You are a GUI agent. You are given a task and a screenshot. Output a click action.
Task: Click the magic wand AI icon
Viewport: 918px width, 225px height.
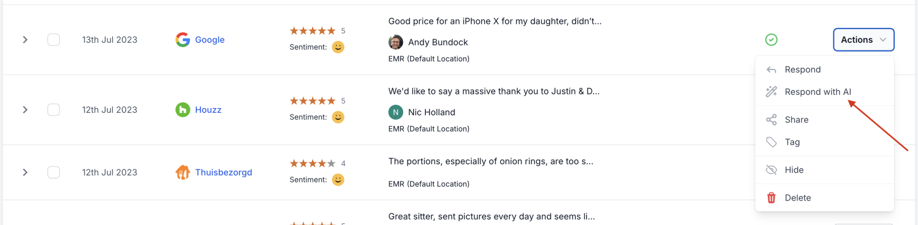coord(771,92)
